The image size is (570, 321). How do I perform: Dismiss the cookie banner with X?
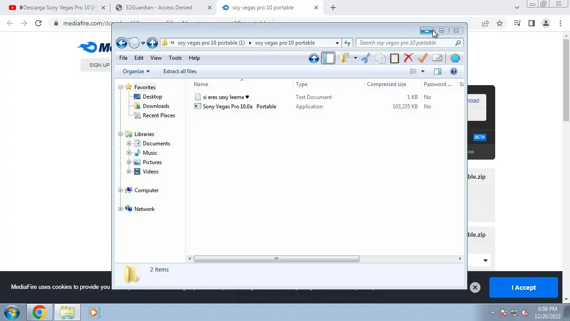point(475,288)
